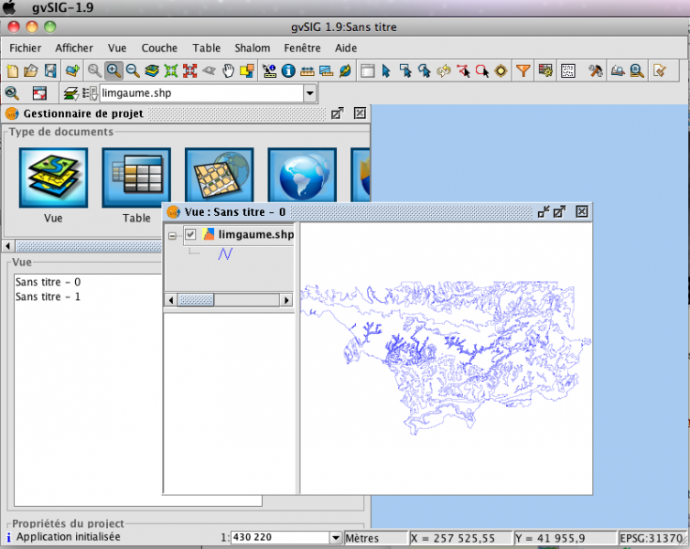Select 'Sans titre - 0' in view list
Viewport: 690px width, 549px height.
tap(48, 282)
